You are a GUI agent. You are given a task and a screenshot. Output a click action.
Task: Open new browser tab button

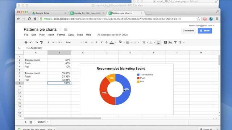point(149,13)
